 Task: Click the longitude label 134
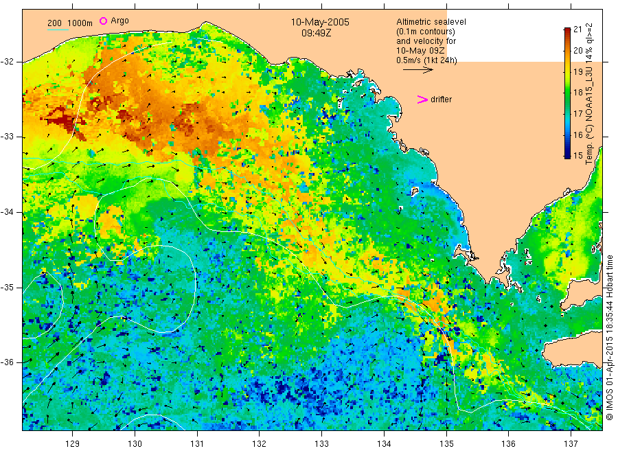384,444
